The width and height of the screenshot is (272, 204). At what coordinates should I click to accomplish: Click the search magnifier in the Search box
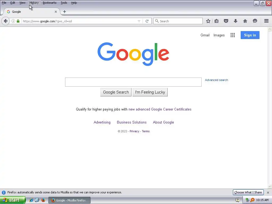coord(157,21)
